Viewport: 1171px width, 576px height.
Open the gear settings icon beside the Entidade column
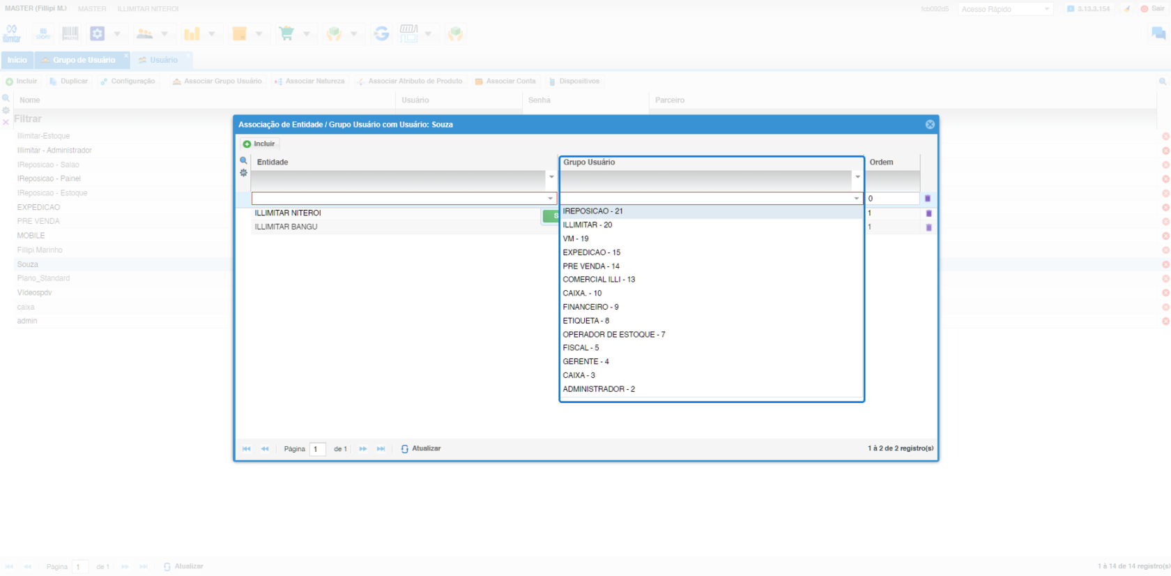pos(243,173)
